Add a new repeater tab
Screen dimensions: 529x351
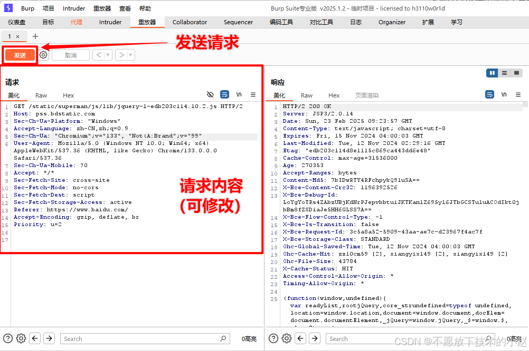pyautogui.click(x=35, y=36)
